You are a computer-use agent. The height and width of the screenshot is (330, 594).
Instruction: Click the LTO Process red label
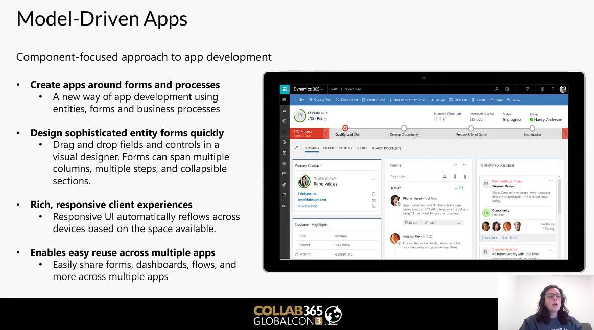coord(306,133)
